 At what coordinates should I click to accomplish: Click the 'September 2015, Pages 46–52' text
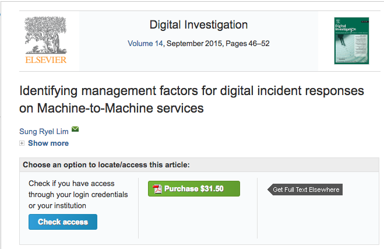click(x=218, y=43)
